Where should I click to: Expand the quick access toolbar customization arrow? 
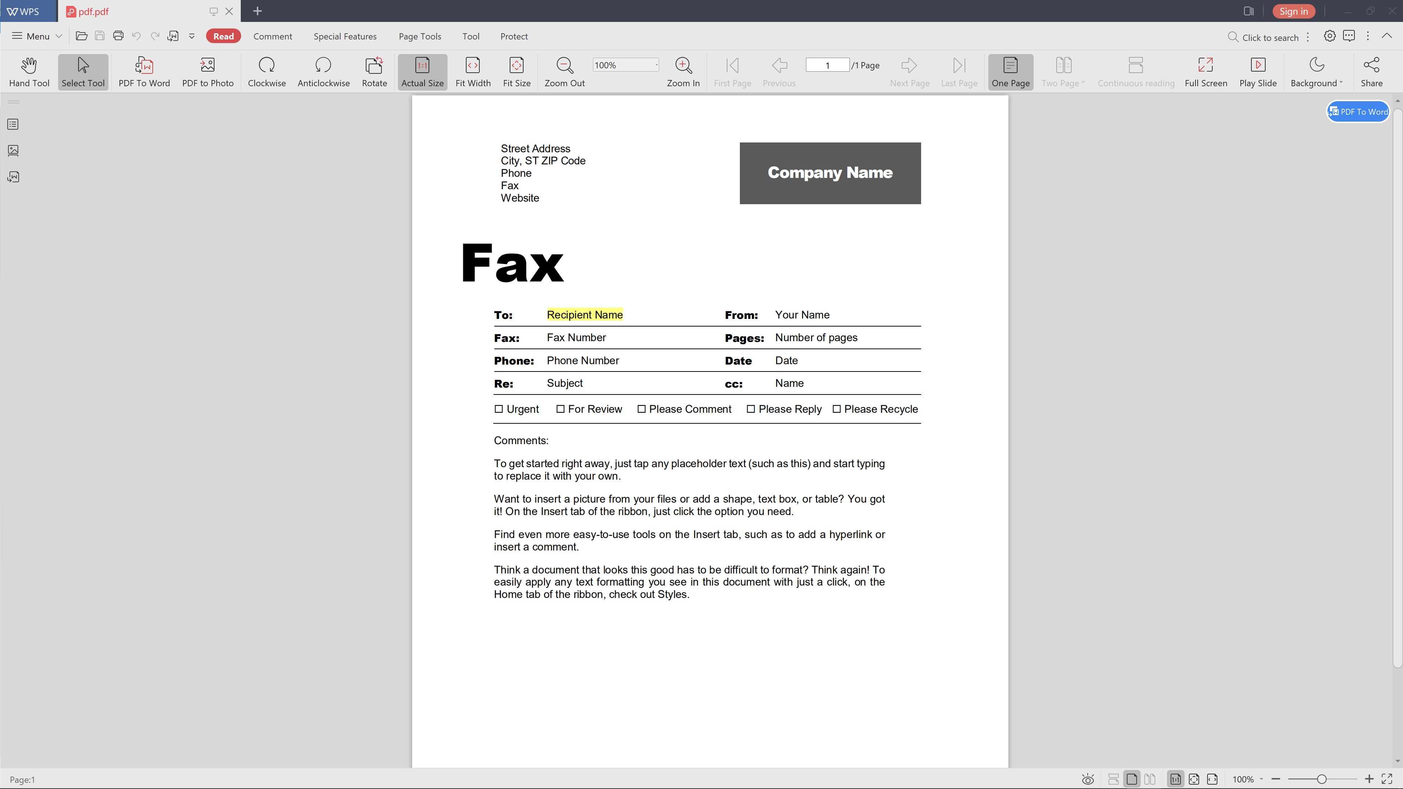(x=192, y=36)
